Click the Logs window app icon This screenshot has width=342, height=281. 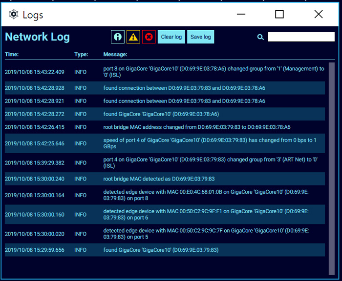coord(14,14)
